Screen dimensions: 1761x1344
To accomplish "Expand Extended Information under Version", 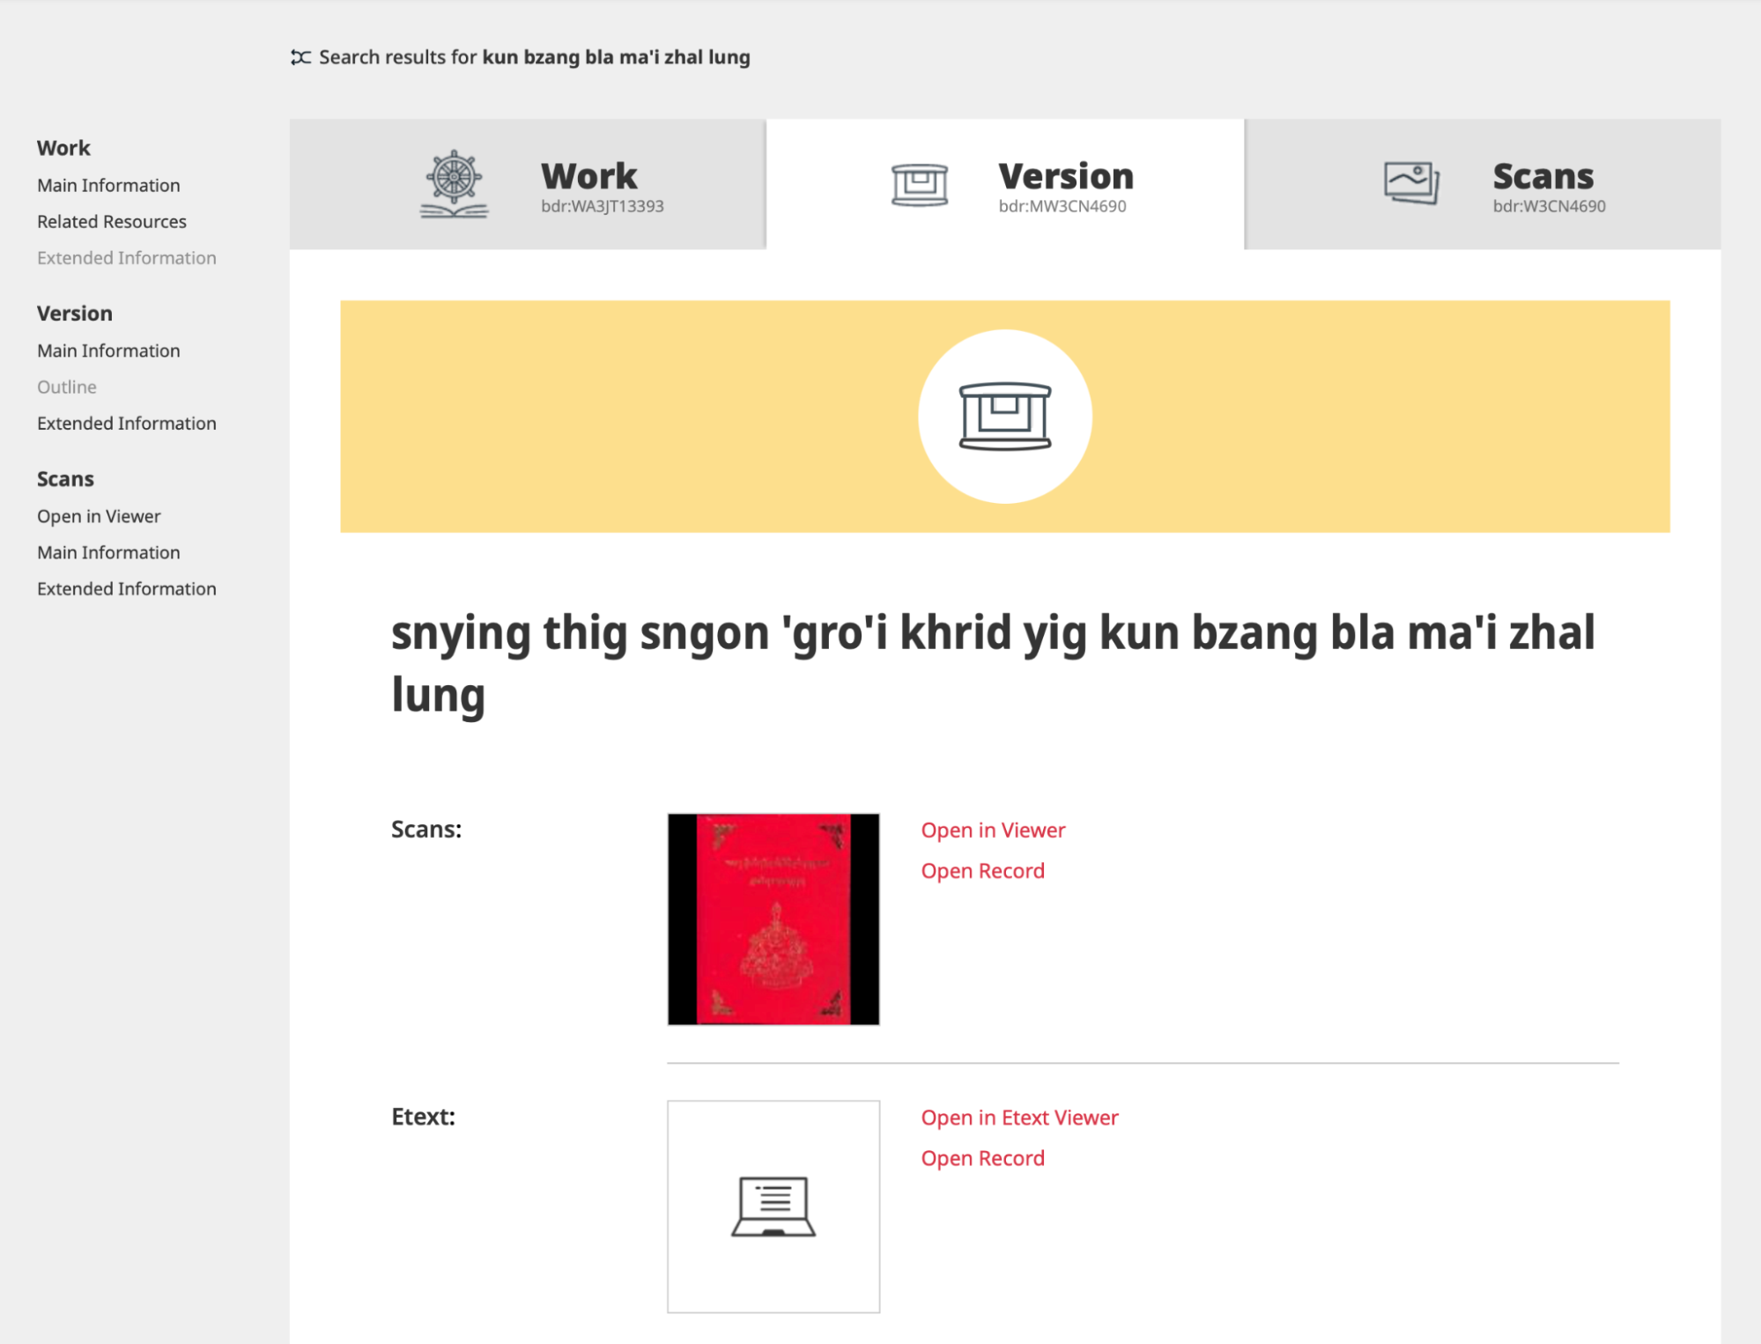I will coord(126,422).
